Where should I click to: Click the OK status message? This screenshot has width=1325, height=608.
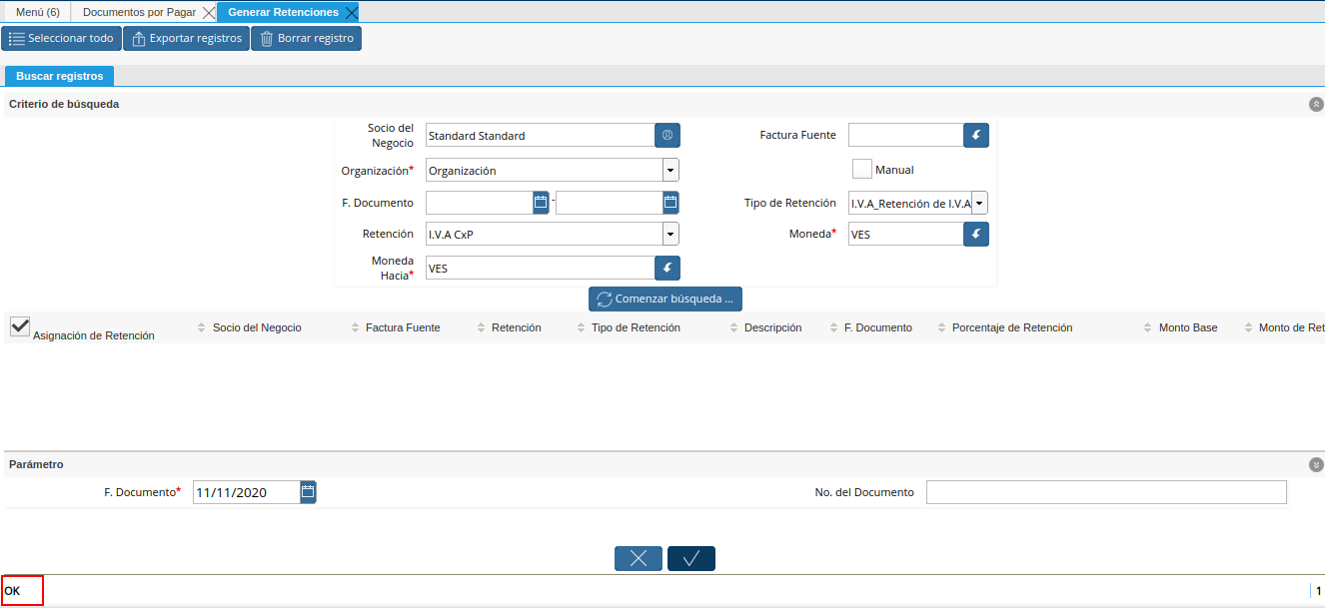[12, 591]
